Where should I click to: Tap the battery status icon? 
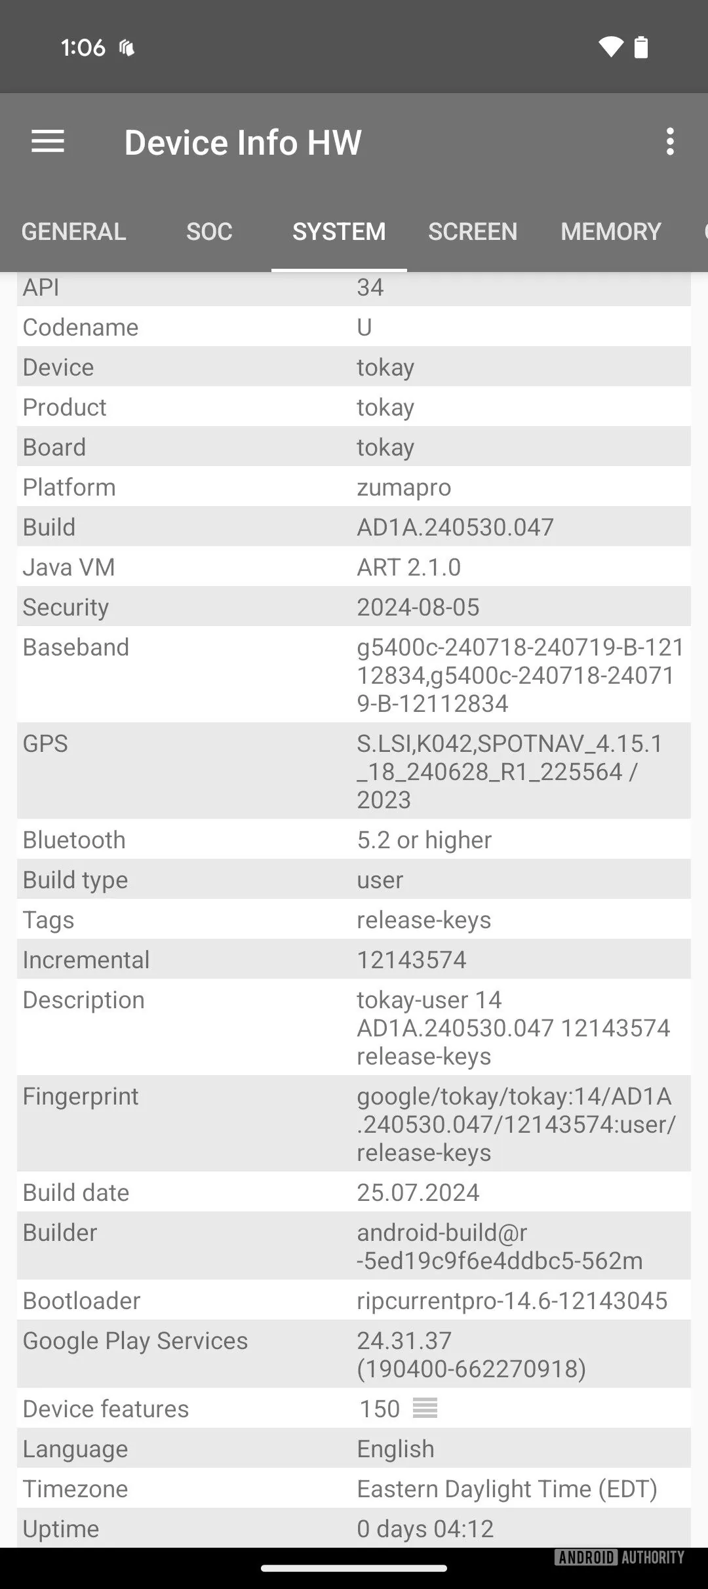tap(640, 48)
